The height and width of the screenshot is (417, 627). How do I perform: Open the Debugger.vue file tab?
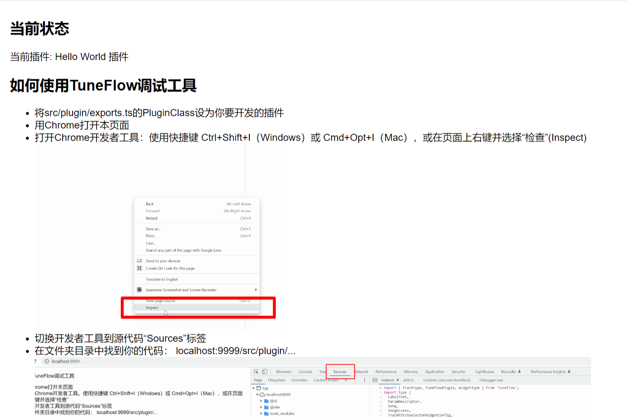[x=491, y=380]
